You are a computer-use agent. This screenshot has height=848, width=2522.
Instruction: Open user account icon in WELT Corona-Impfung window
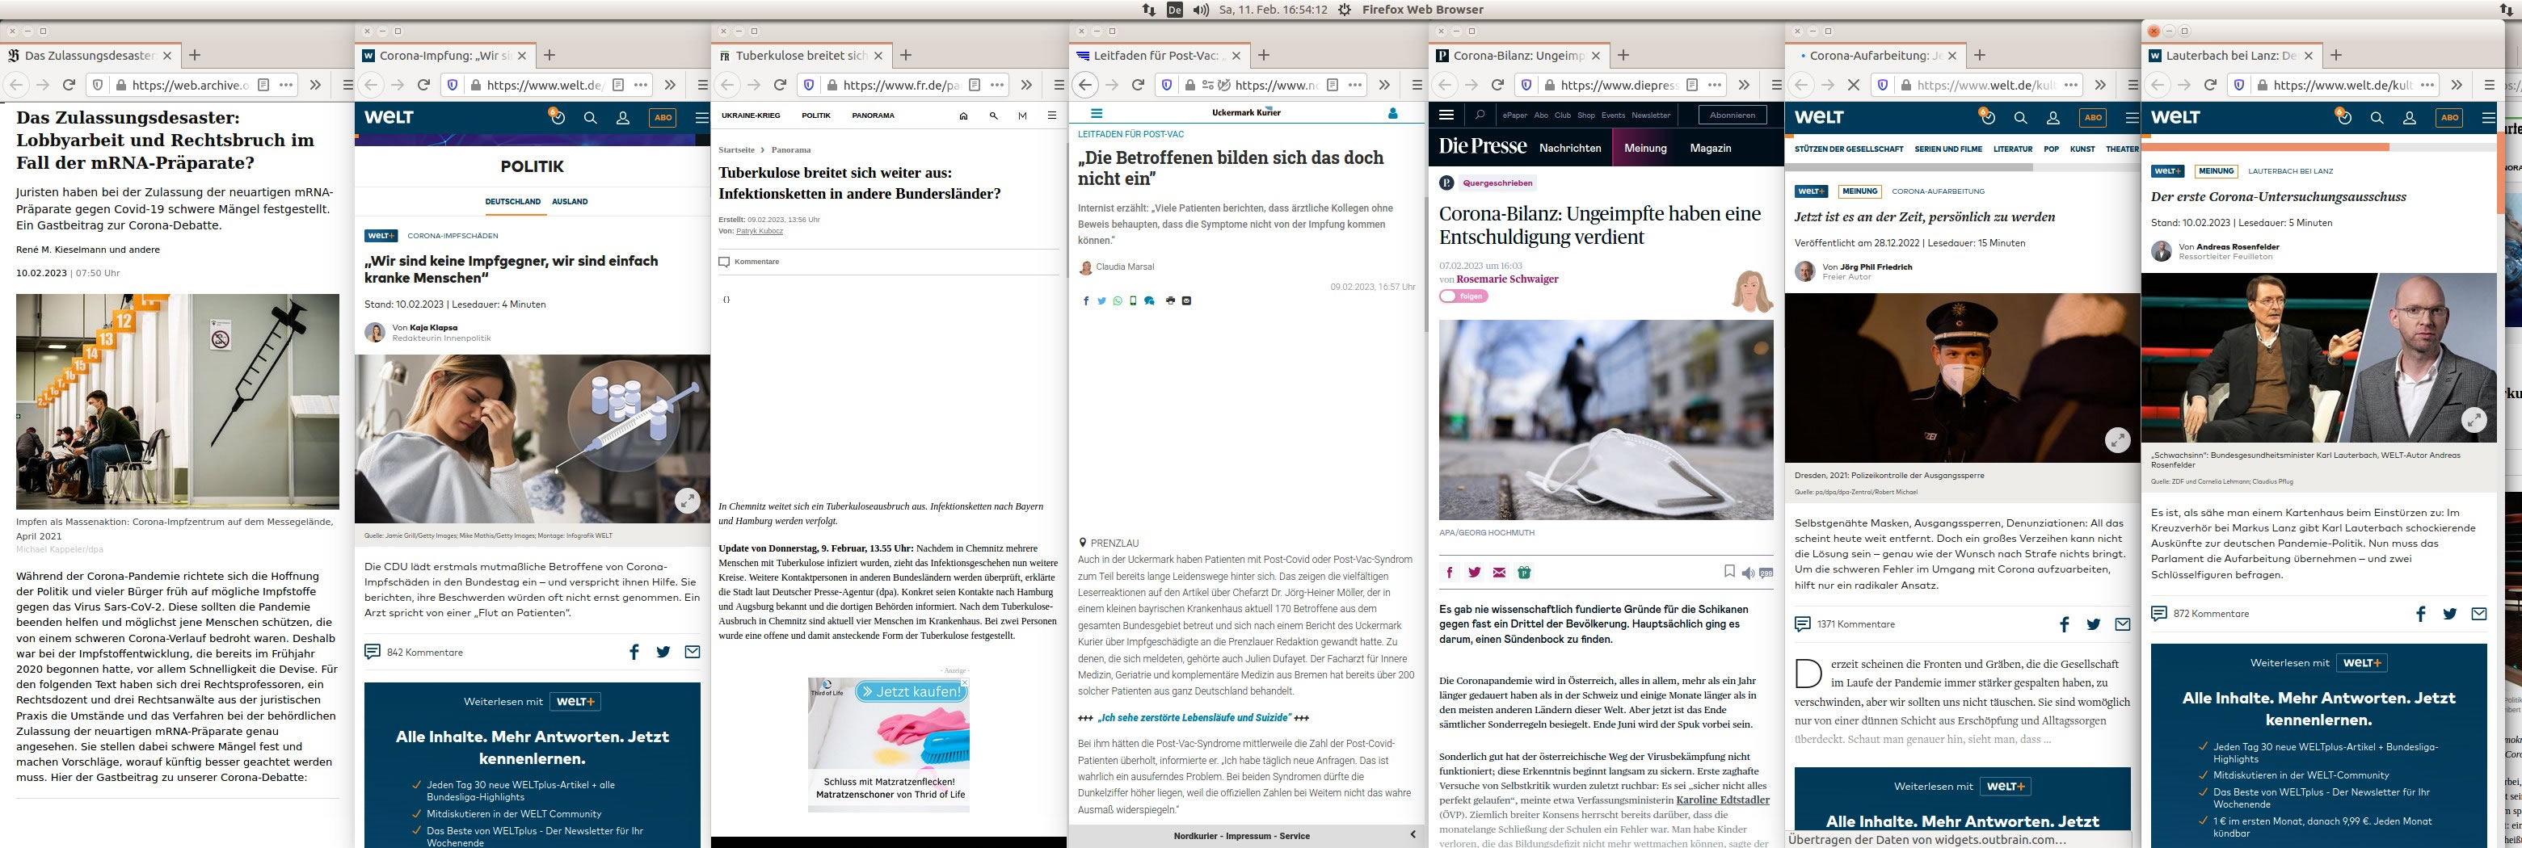tap(623, 117)
